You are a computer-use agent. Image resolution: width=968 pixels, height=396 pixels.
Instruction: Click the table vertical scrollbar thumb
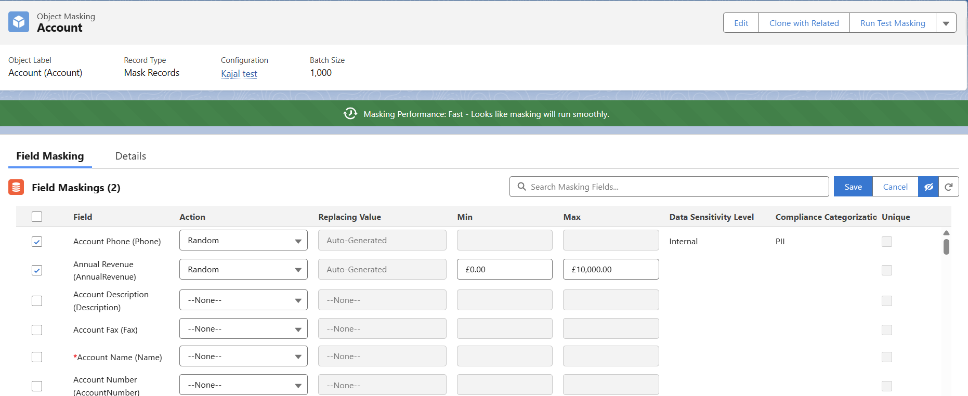tap(946, 247)
